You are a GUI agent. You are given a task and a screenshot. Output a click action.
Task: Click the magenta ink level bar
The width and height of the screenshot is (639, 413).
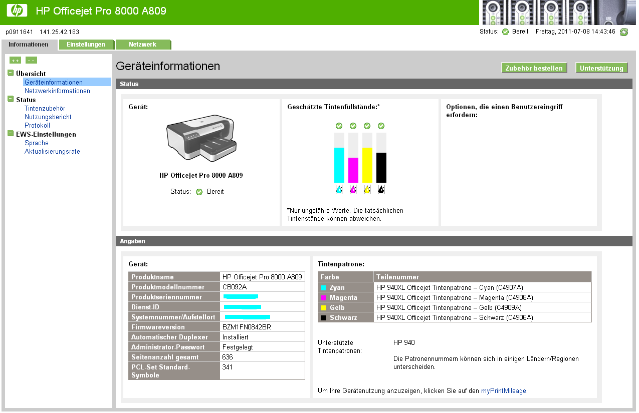coord(353,158)
